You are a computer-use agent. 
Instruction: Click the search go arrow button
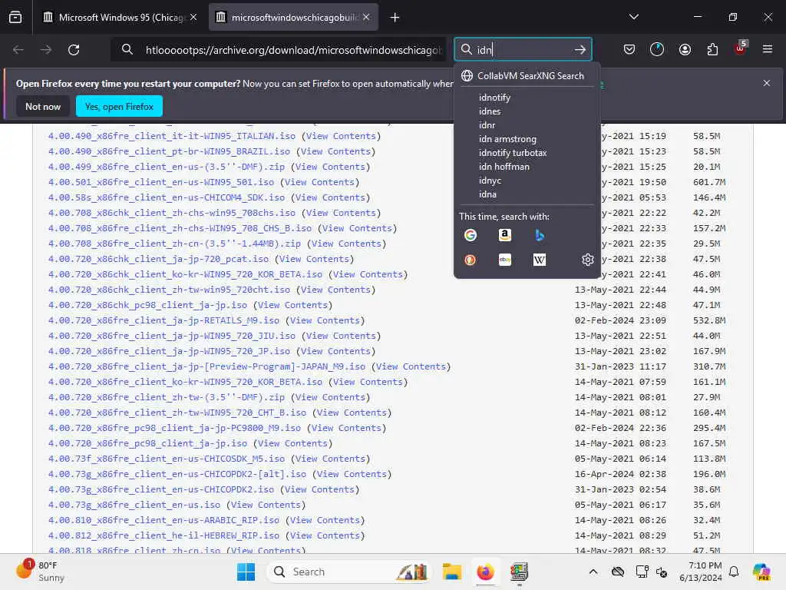click(x=580, y=50)
